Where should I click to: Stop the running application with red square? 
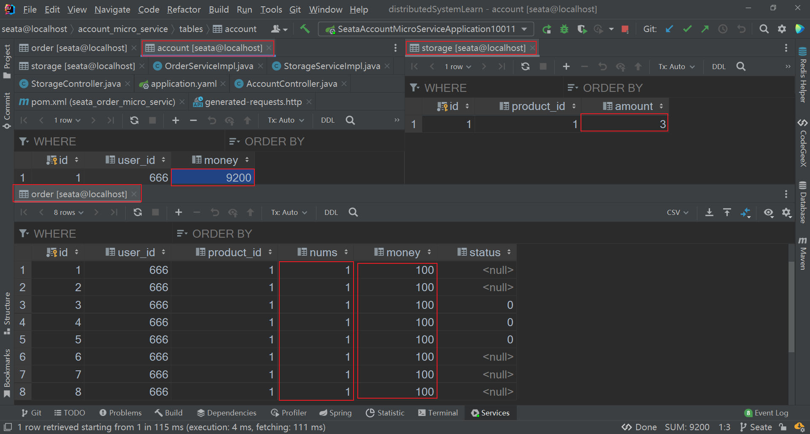coord(625,29)
